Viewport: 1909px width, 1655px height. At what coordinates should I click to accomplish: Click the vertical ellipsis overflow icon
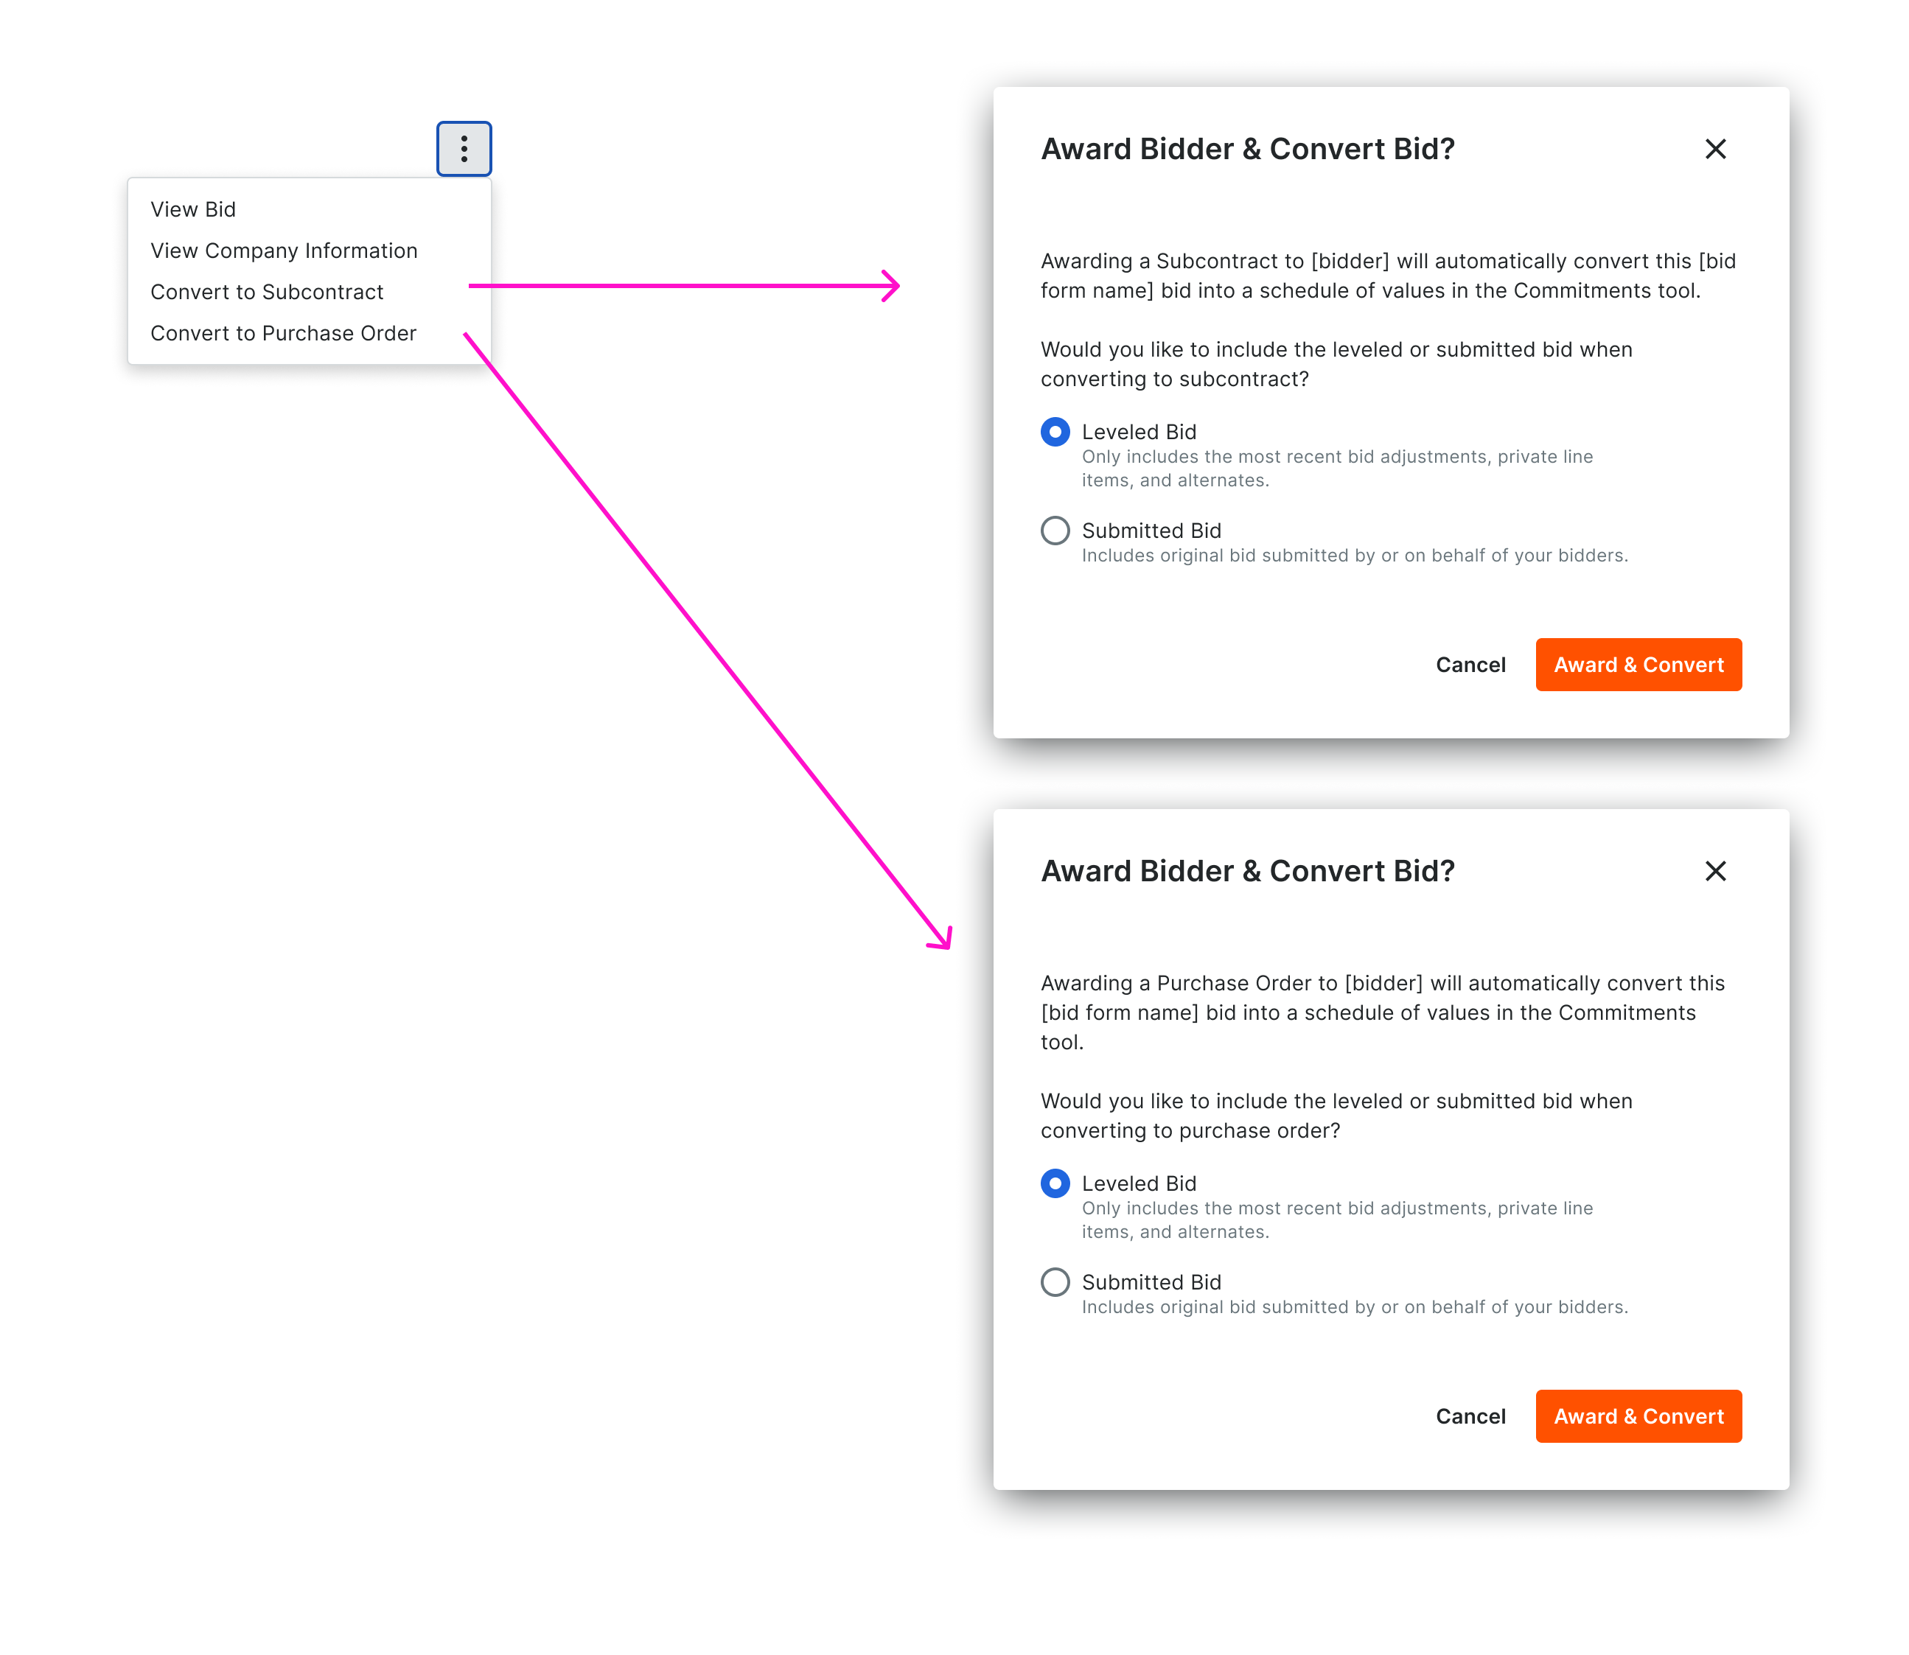point(464,148)
